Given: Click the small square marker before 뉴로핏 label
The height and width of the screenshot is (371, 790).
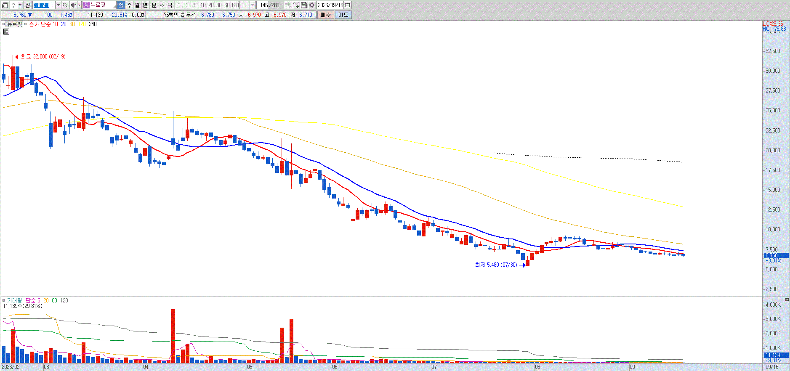Looking at the screenshot, I should (x=4, y=24).
